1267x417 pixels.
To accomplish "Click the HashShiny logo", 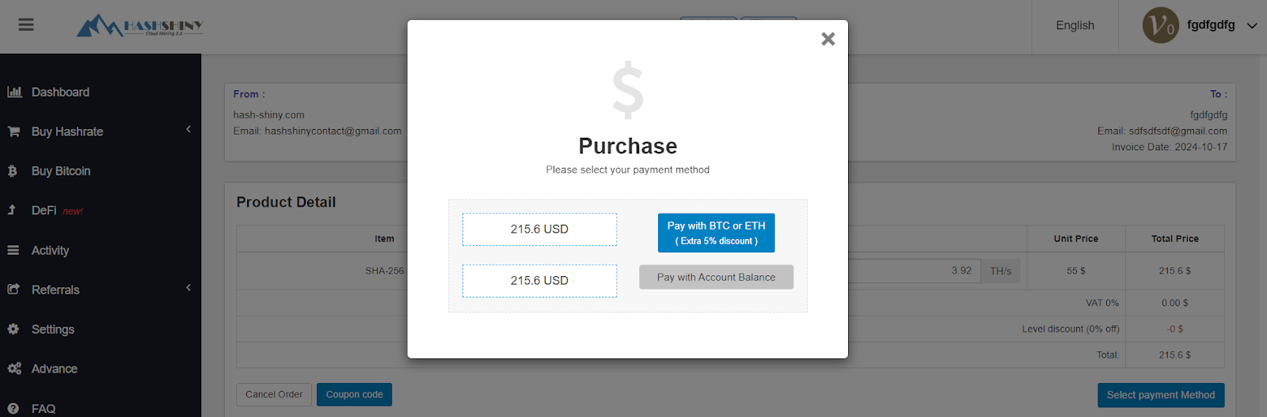I will [x=140, y=26].
